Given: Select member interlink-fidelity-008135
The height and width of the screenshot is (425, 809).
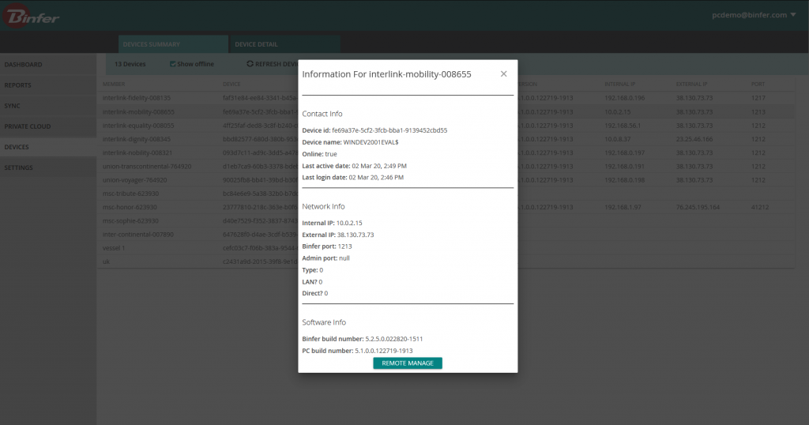Looking at the screenshot, I should click(x=136, y=98).
